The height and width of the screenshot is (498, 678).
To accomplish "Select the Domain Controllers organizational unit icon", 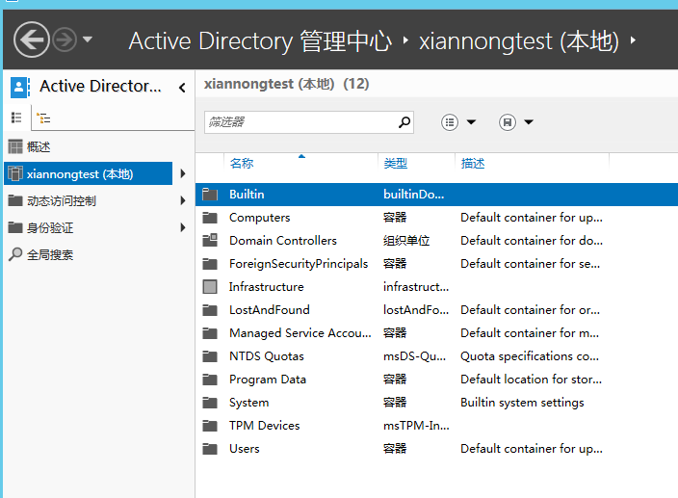I will point(210,241).
